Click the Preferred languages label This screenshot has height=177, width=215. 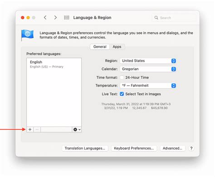point(44,54)
